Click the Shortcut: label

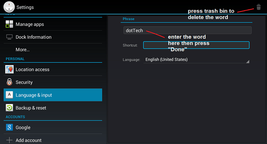point(130,45)
